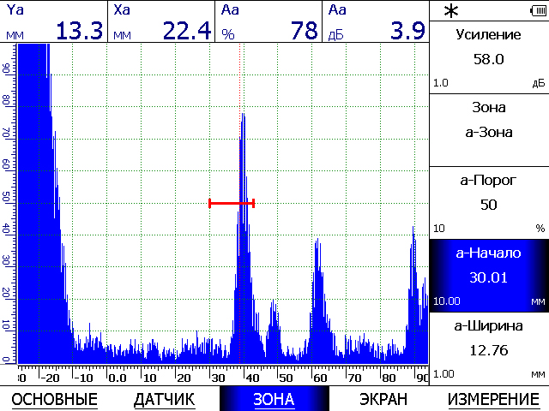
Task: Open the ЭКРАН tab
Action: 383,399
